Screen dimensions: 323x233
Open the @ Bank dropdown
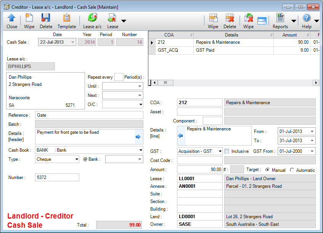[140, 159]
